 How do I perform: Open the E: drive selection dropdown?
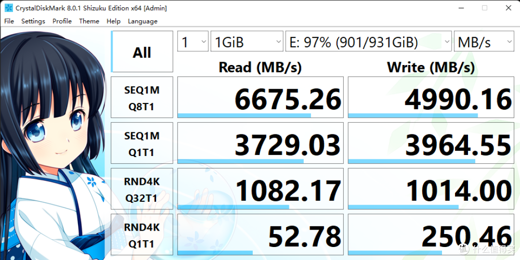click(x=368, y=41)
